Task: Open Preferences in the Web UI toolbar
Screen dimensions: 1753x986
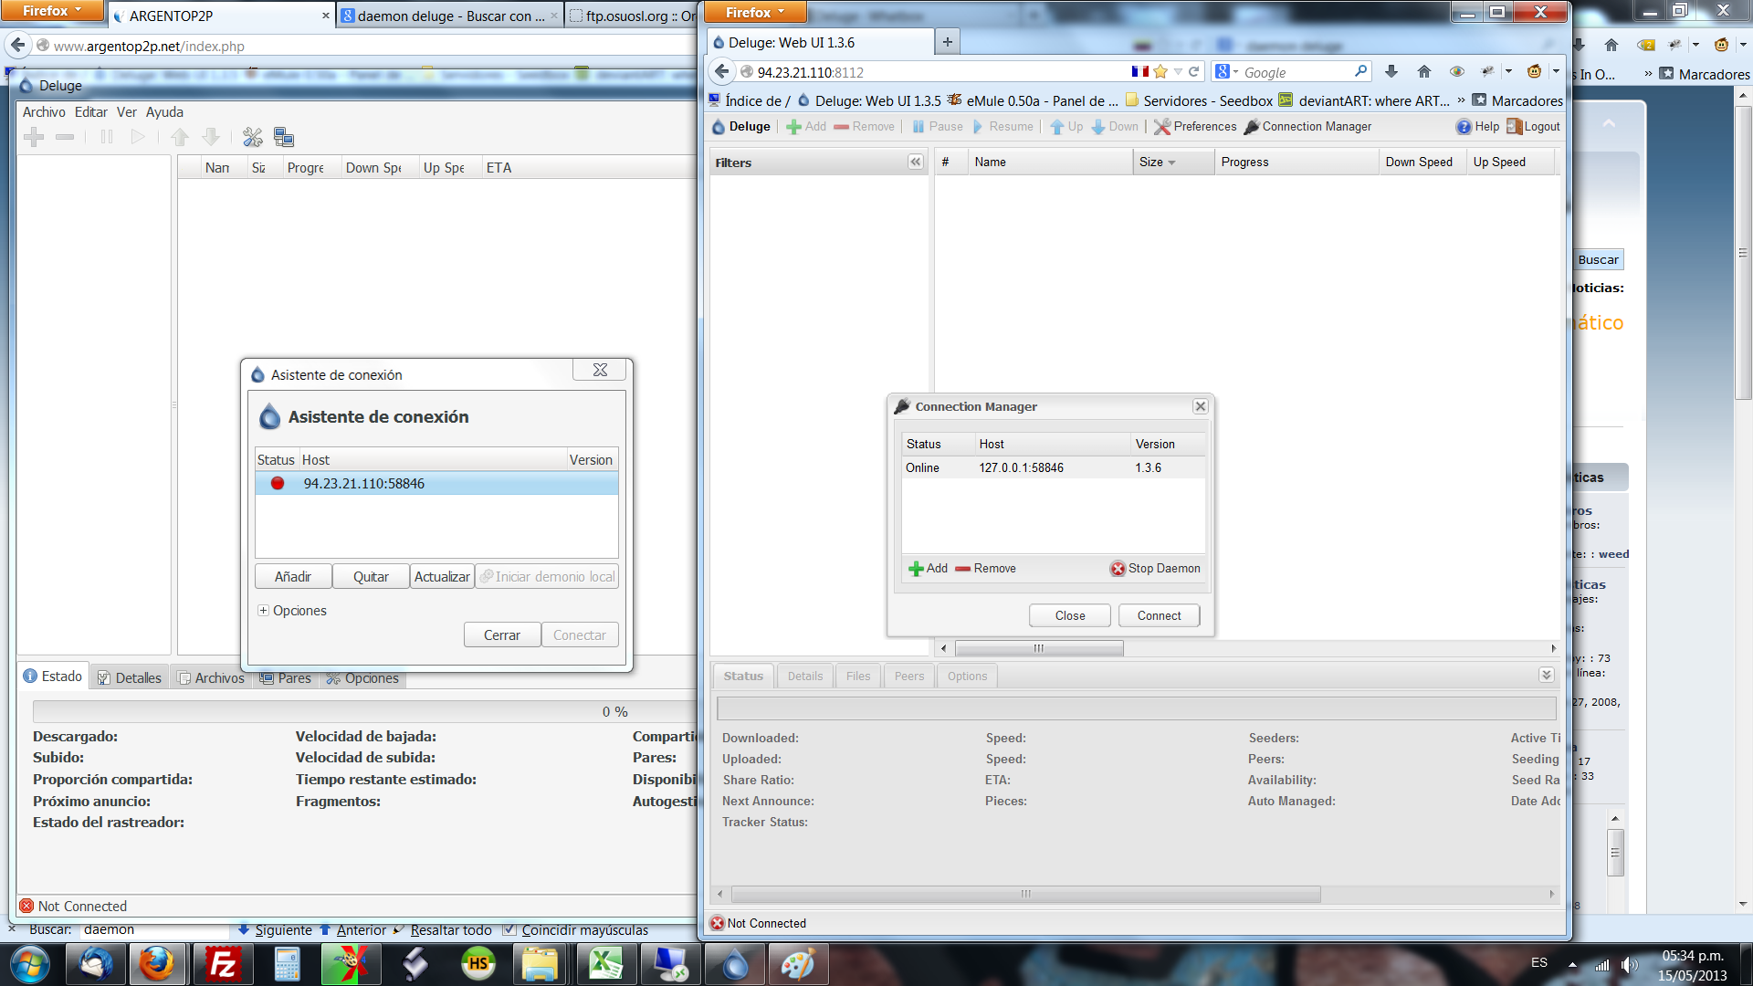Action: click(1195, 127)
